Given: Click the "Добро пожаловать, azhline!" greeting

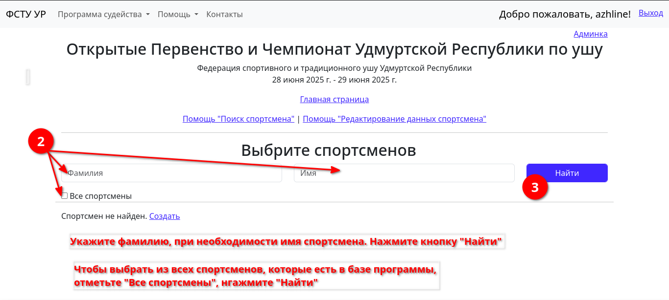Looking at the screenshot, I should 565,14.
